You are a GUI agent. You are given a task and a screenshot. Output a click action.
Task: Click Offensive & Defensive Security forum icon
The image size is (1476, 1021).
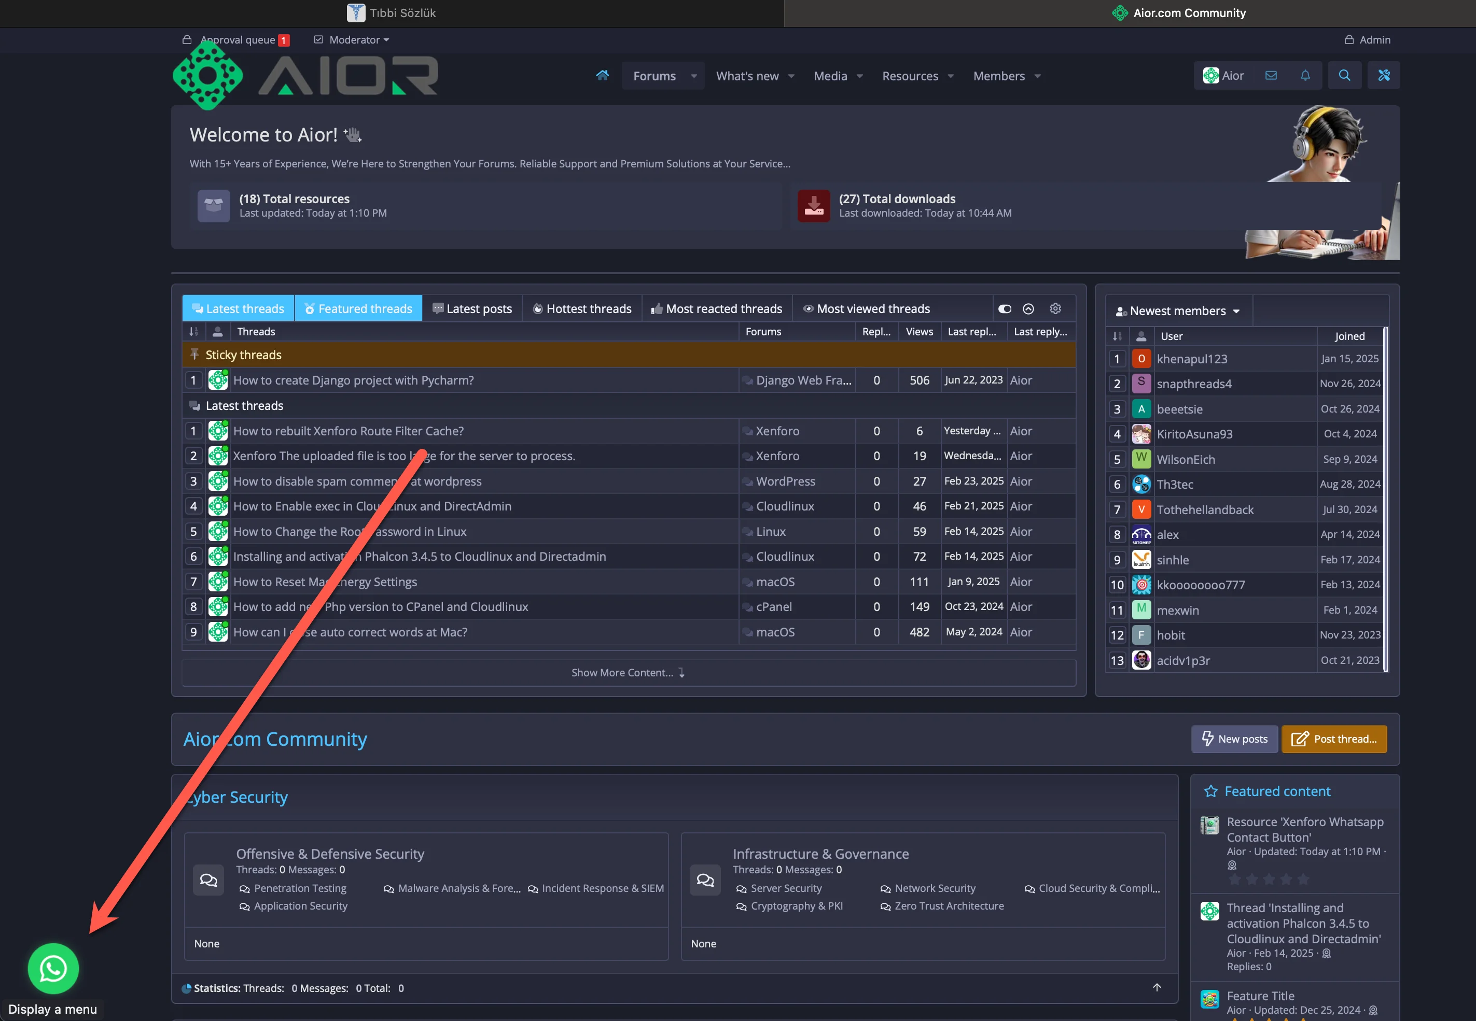tap(208, 880)
